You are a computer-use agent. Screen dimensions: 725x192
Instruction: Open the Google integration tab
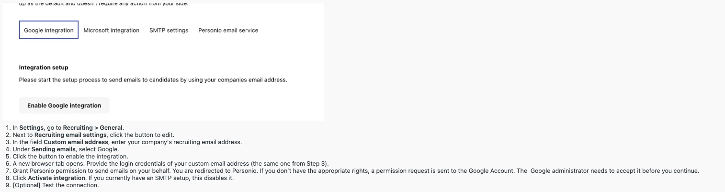(x=49, y=30)
